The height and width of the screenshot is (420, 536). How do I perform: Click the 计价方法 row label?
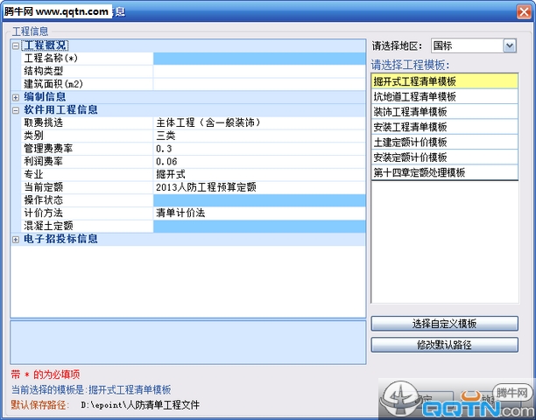pos(44,213)
